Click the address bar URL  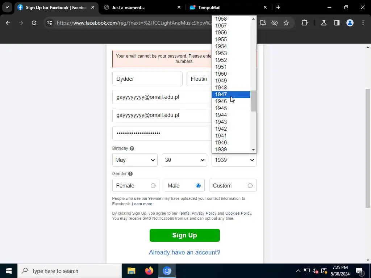[134, 23]
